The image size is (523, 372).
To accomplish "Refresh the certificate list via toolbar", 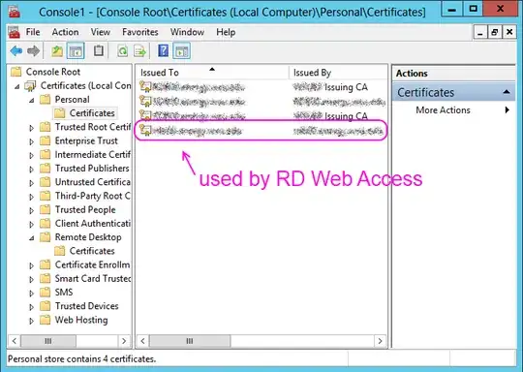I will [x=122, y=51].
